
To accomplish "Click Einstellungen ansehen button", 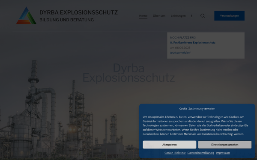I will coord(225,145).
